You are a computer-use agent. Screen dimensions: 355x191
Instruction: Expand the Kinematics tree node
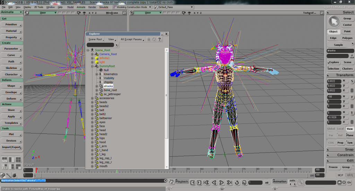pyautogui.click(x=97, y=74)
